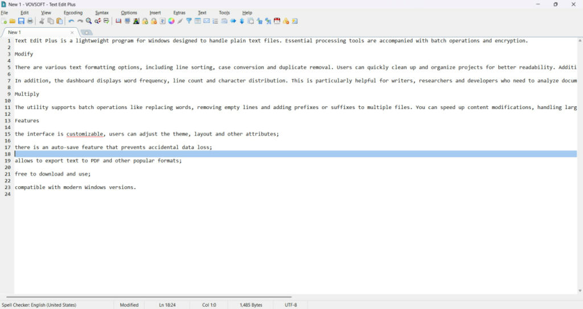583x309 pixels.
Task: Click 'allows to export text to PDF' line
Action: pyautogui.click(x=98, y=161)
